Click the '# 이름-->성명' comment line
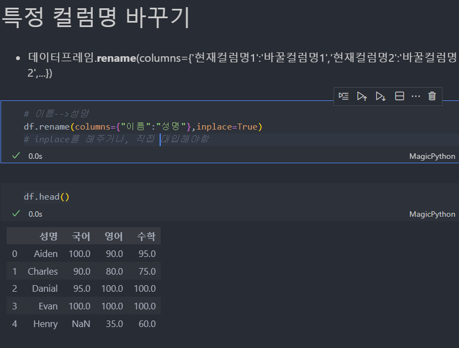The height and width of the screenshot is (348, 459). point(56,114)
